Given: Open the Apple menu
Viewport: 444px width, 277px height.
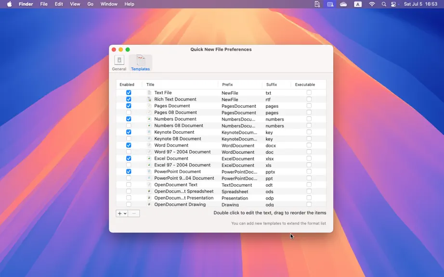Looking at the screenshot, I should (9, 4).
